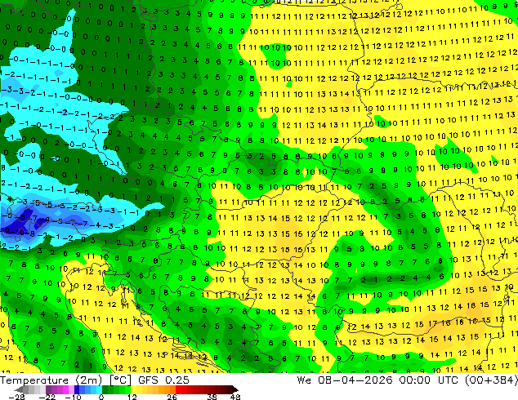Click the dark maroon arrow end of color bar
Viewport: 518px width, 400px height.
234,389
